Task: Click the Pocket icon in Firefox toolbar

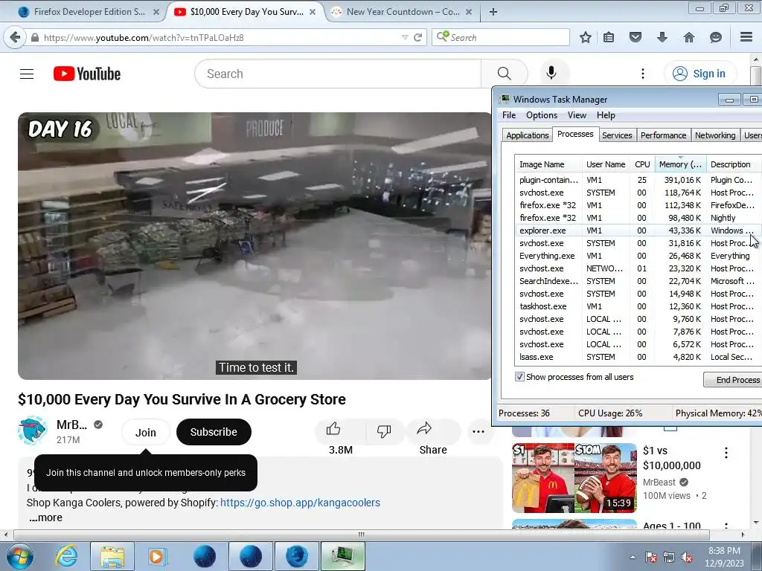Action: point(635,37)
